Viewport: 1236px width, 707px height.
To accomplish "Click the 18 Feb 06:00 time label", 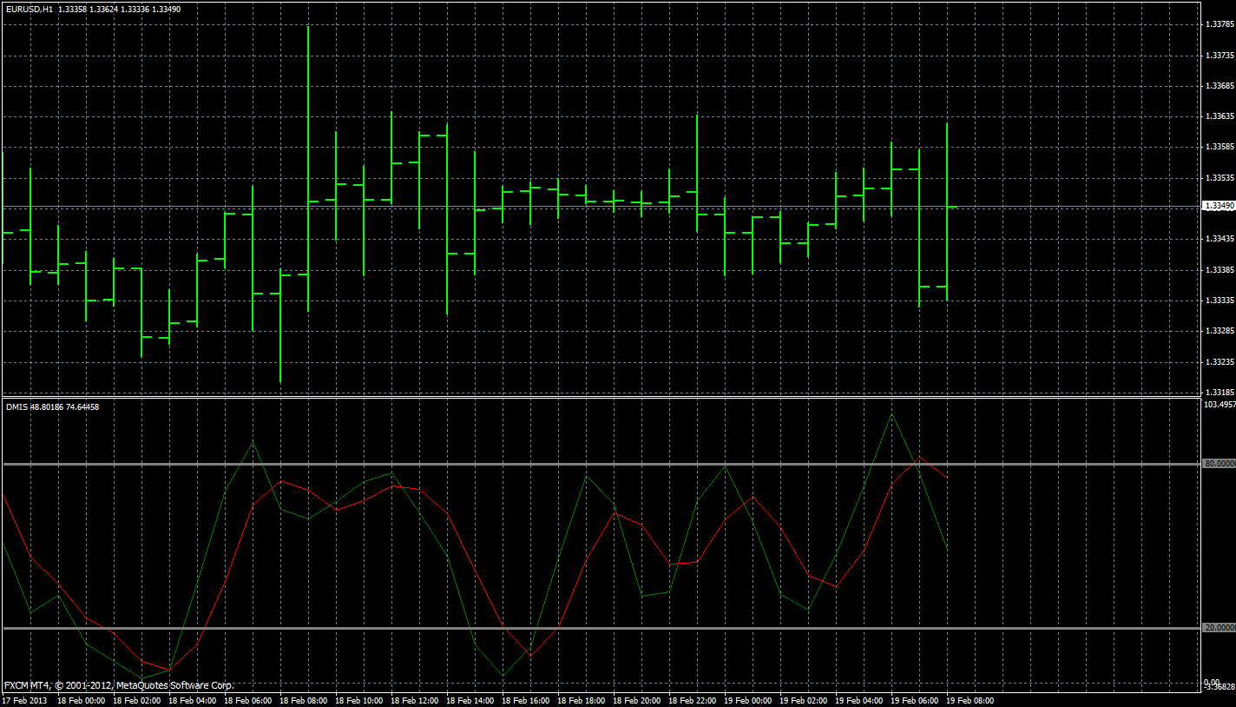I will (x=248, y=700).
